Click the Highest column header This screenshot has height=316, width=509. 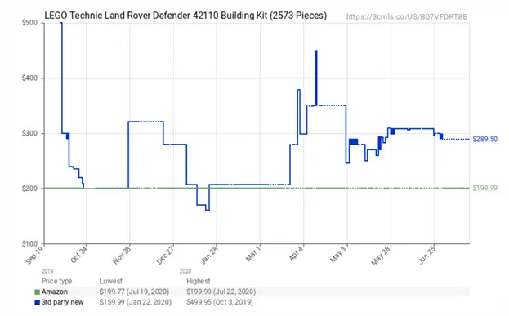click(199, 281)
